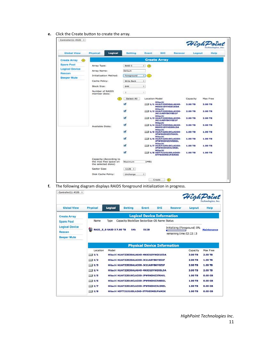
Task: Open the Maintenance link for RAID_5_0
Action: (210, 230)
